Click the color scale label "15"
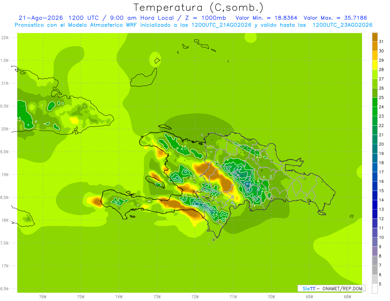This screenshot has width=390, height=301. (x=381, y=191)
